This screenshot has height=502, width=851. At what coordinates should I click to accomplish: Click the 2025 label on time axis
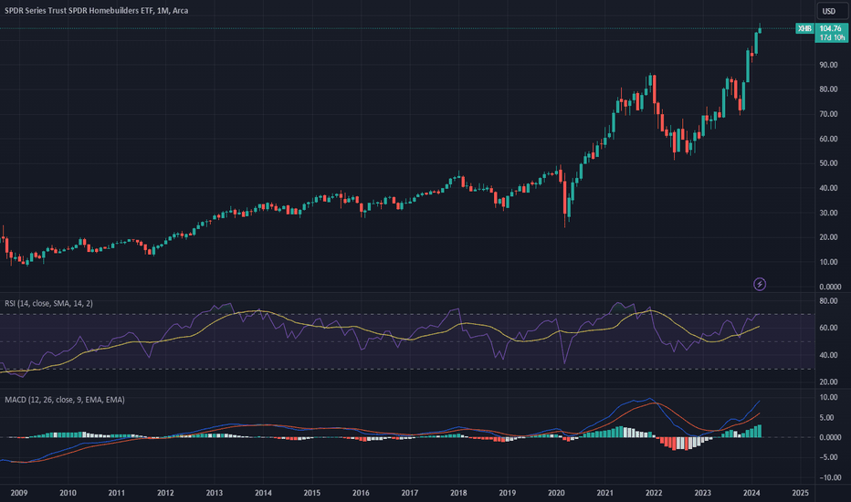point(801,493)
